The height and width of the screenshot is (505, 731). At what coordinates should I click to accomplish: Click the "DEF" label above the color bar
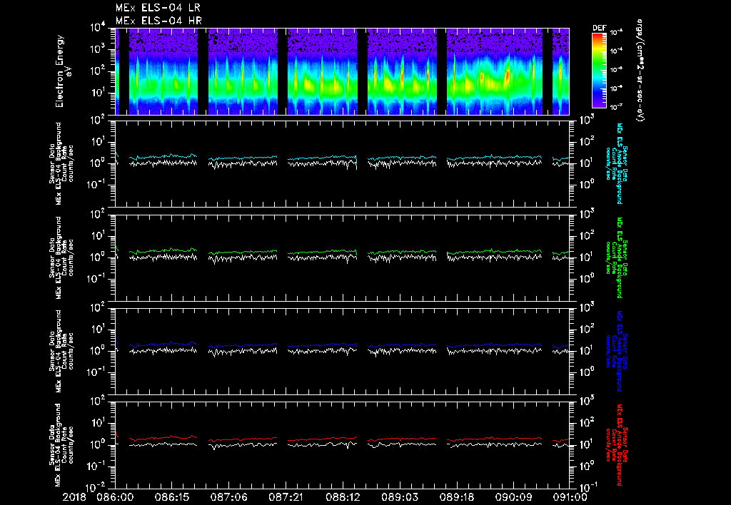click(x=599, y=28)
